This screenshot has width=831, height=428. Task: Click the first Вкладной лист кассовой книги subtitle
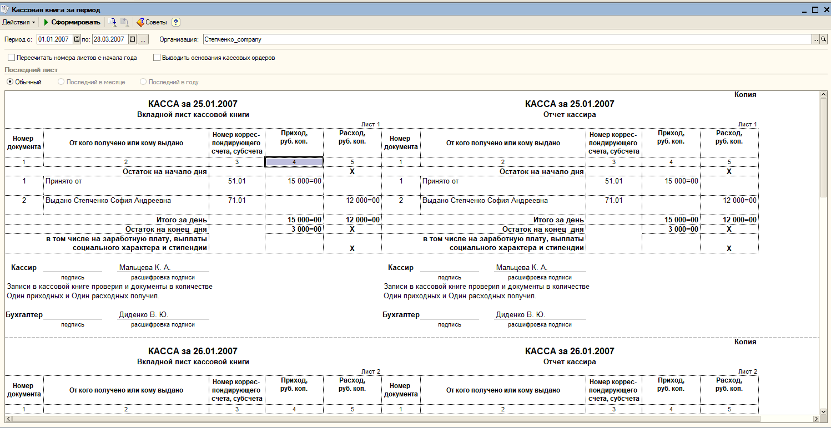coord(193,115)
